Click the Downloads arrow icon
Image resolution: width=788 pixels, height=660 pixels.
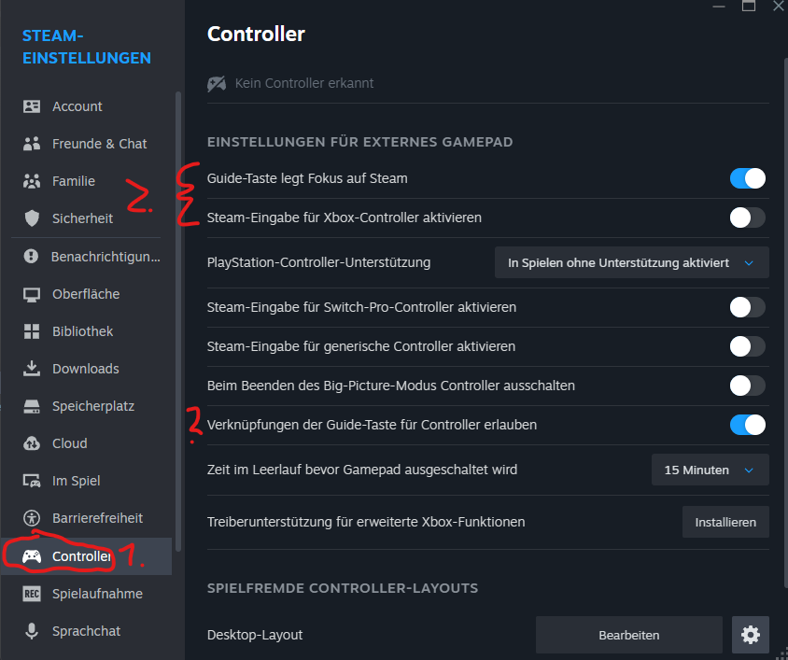tap(32, 369)
